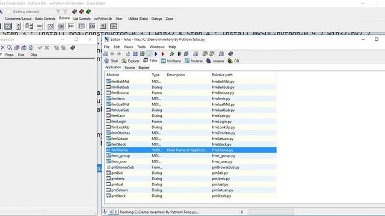
Task: Open the File menu in Editor
Action: coord(107,47)
